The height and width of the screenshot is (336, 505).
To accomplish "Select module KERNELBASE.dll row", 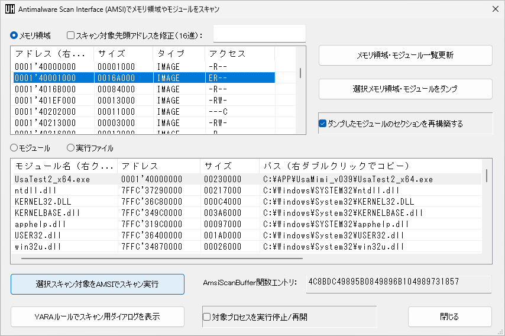I will click(x=247, y=213).
